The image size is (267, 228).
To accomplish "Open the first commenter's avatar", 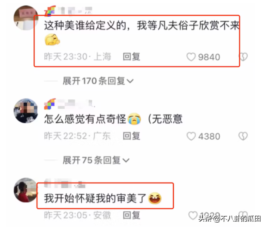I will click(26, 18).
